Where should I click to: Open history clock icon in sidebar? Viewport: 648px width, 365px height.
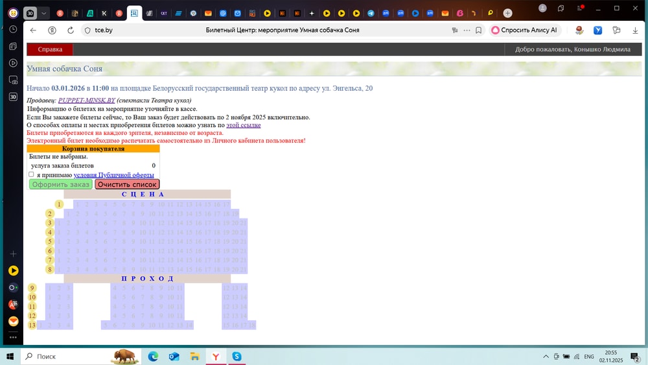[x=13, y=29]
